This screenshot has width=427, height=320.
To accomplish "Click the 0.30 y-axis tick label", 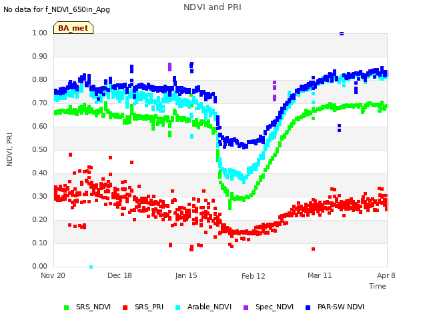I will click(40, 197).
